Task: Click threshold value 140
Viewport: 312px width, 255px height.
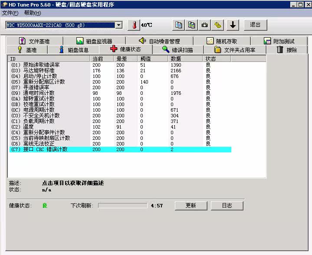Action: [x=144, y=82]
